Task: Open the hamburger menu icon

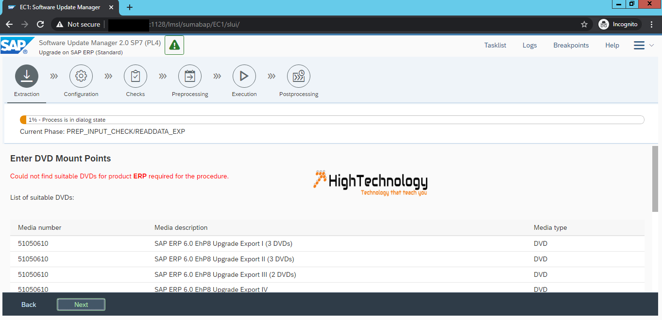Action: click(x=639, y=45)
